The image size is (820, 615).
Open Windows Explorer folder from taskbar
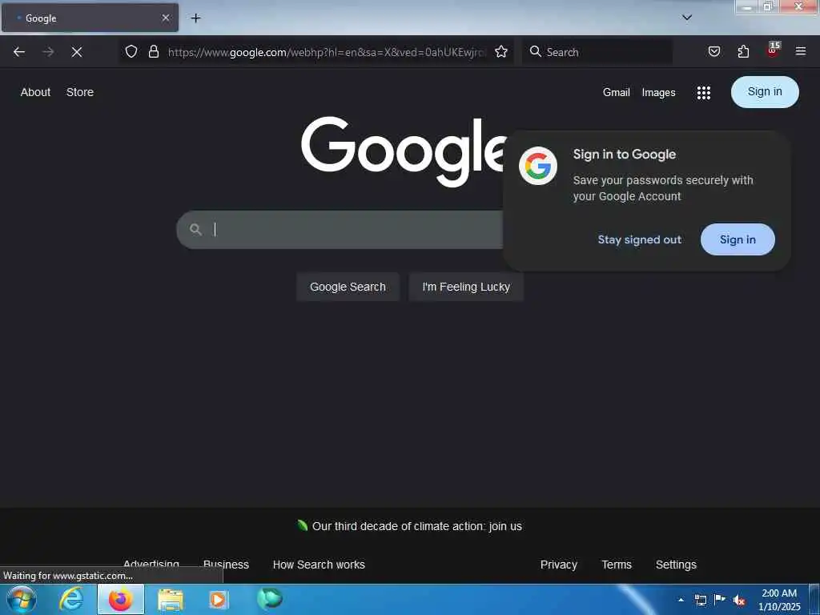pyautogui.click(x=171, y=599)
